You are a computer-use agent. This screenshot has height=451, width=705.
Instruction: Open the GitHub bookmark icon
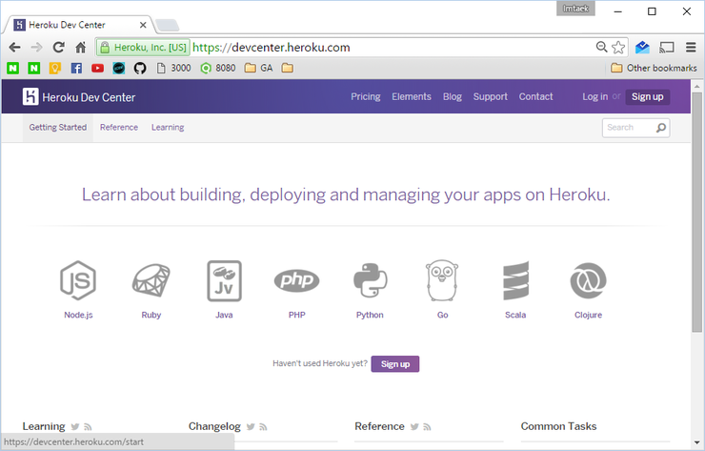pos(140,68)
